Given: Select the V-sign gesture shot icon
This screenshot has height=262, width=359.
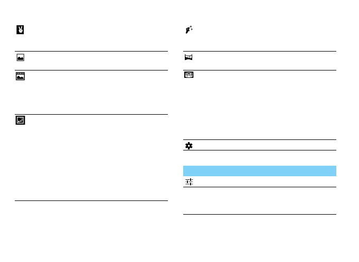Looking at the screenshot, I should (x=20, y=31).
